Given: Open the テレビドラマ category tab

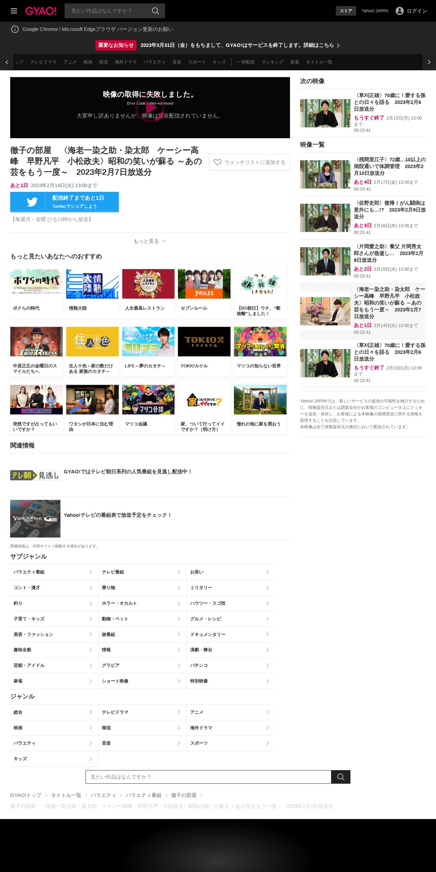Looking at the screenshot, I should [43, 62].
